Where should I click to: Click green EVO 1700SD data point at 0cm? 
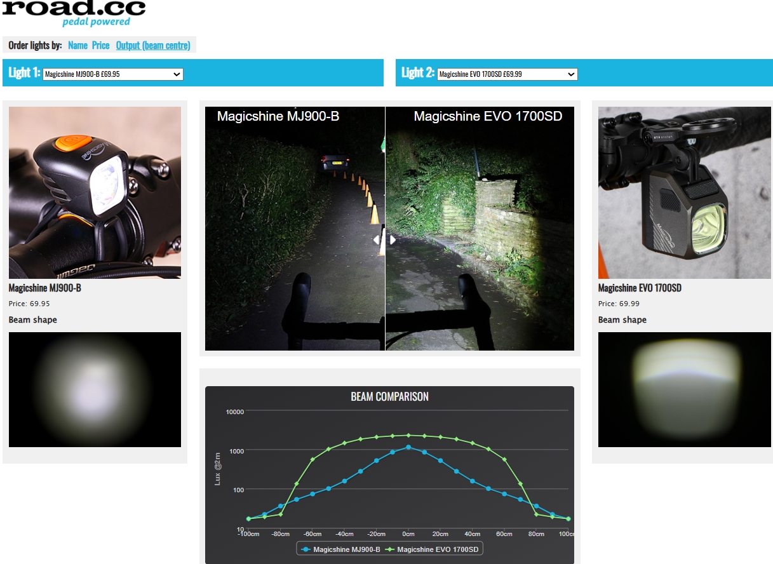(x=408, y=435)
